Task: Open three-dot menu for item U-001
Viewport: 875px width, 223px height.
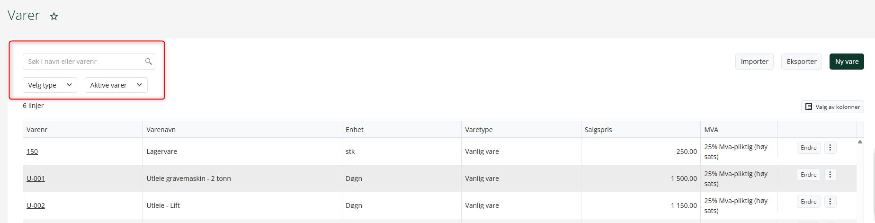Action: point(830,175)
